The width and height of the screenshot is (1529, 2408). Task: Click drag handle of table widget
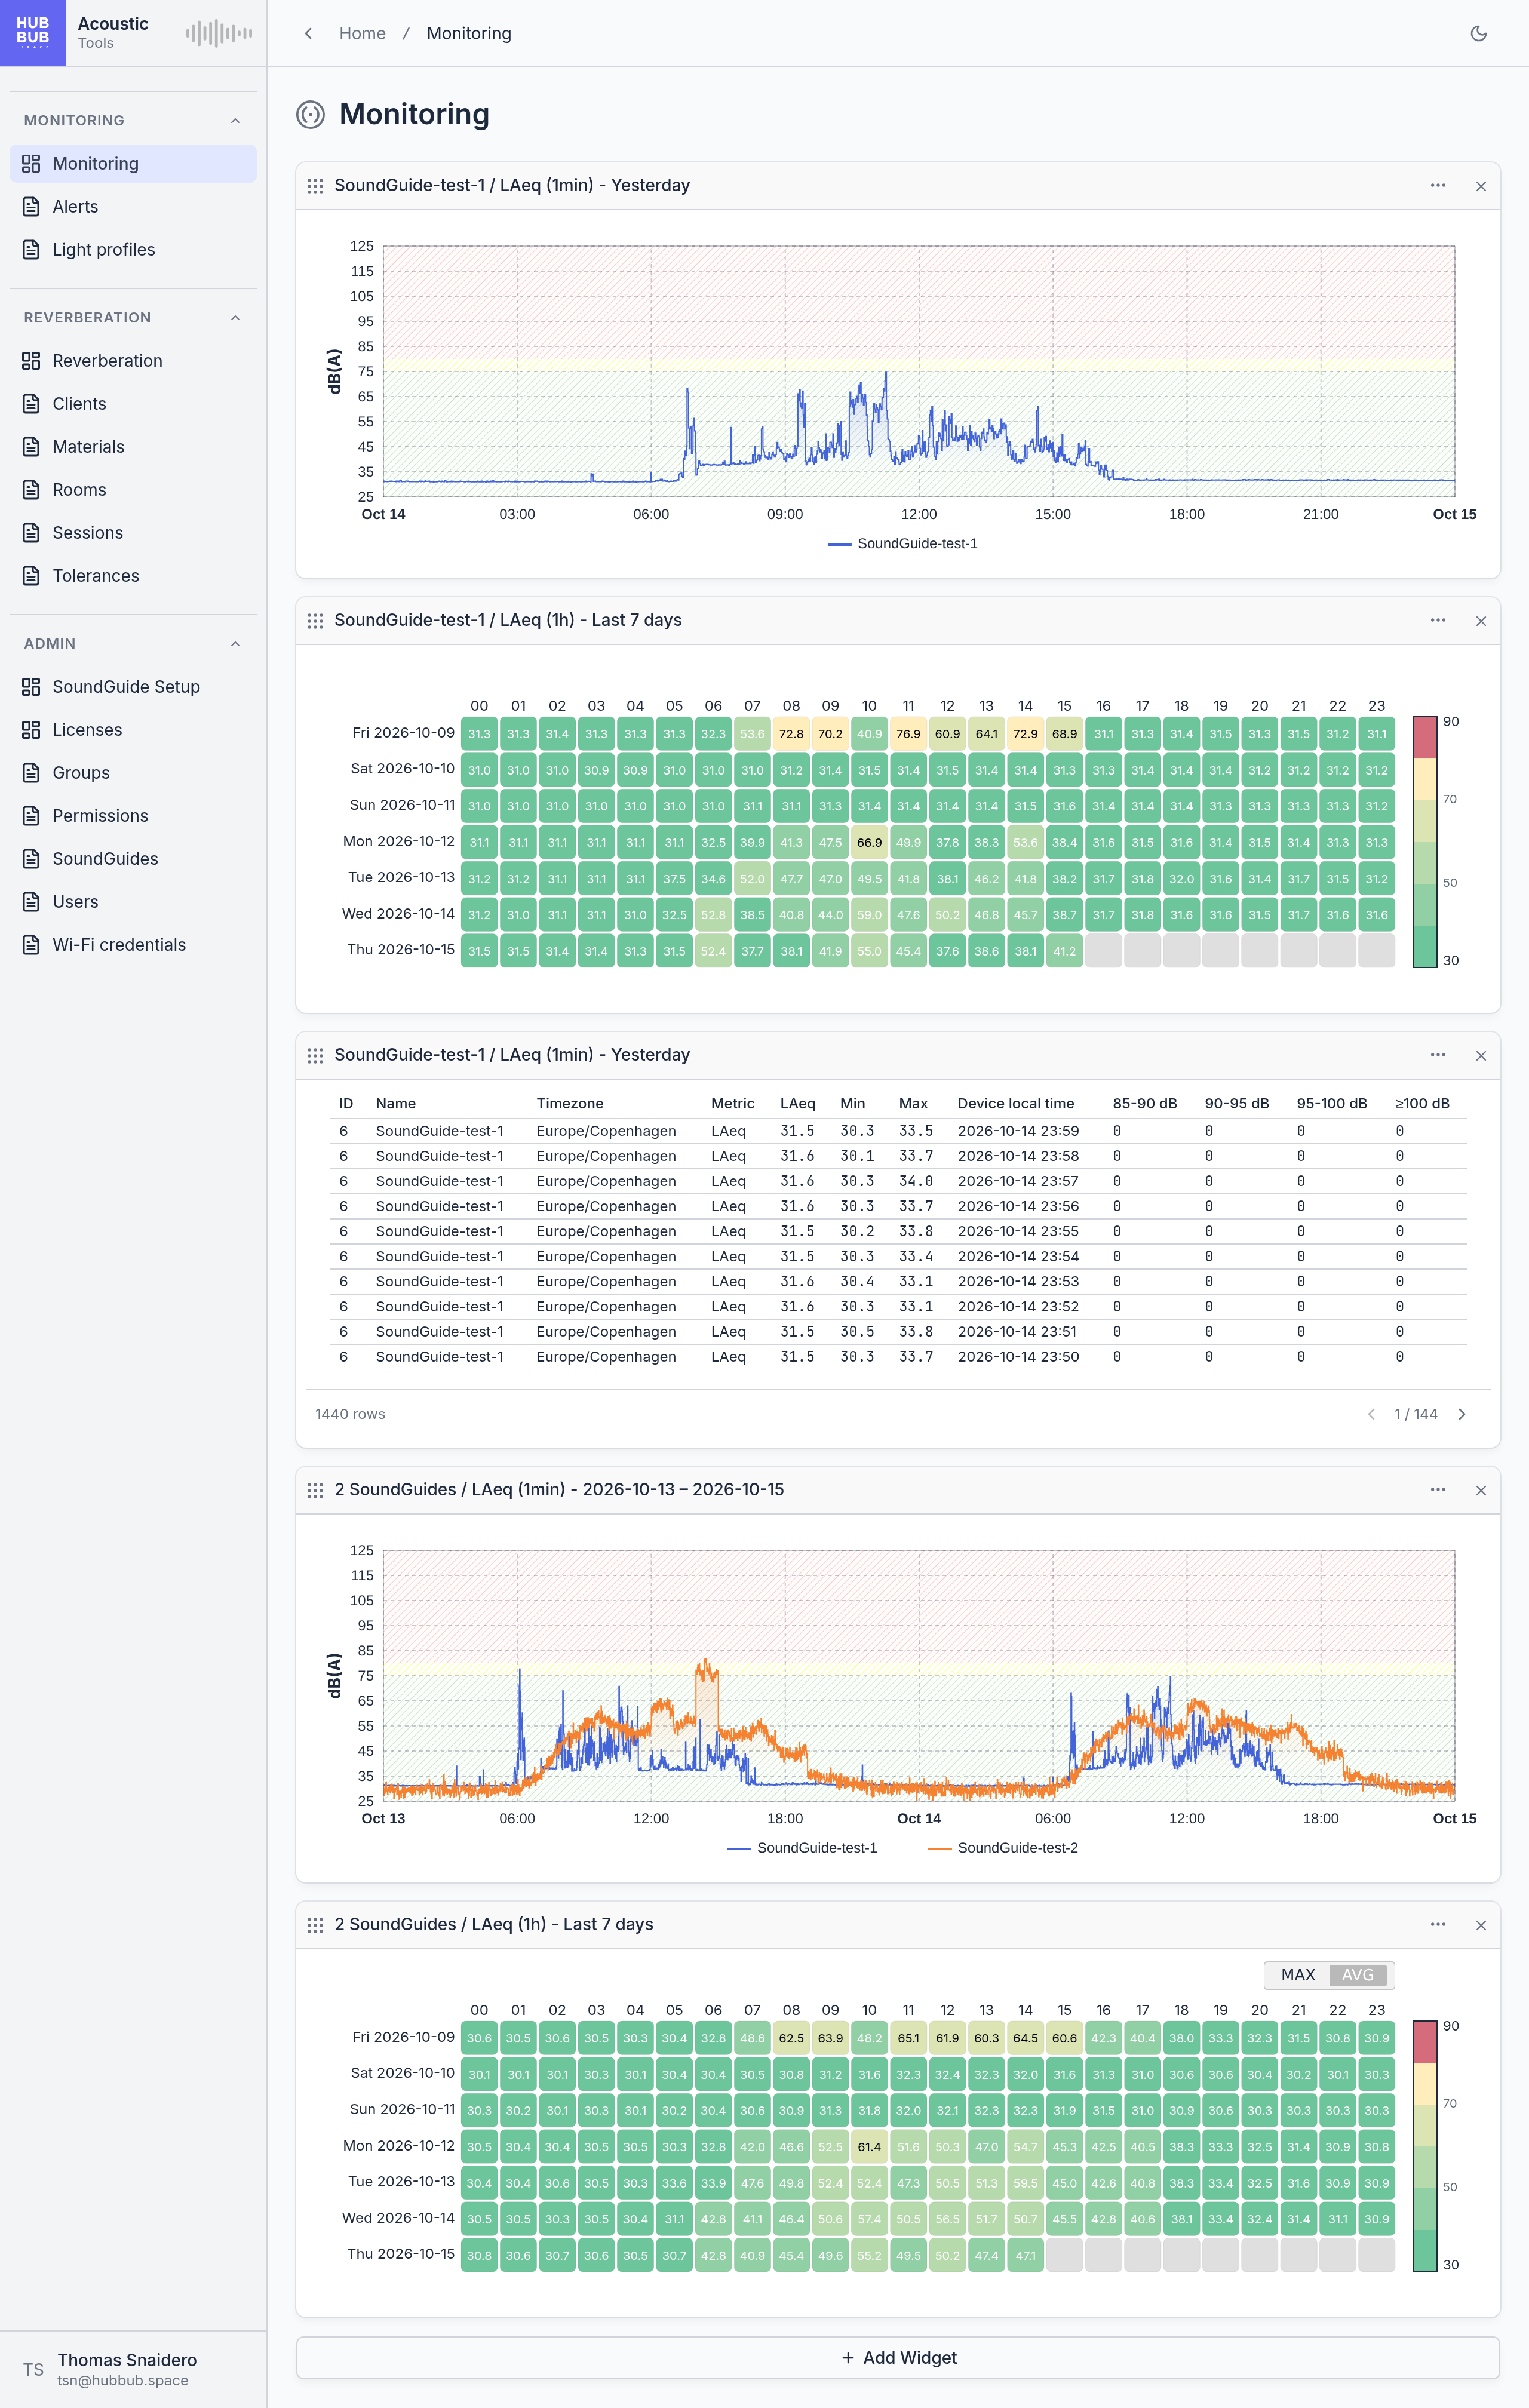[x=315, y=1056]
